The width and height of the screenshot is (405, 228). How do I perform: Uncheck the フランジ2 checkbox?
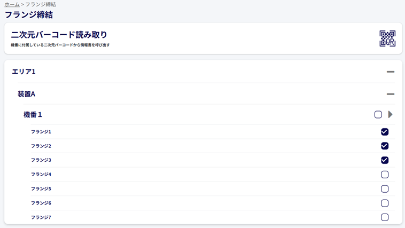385,146
